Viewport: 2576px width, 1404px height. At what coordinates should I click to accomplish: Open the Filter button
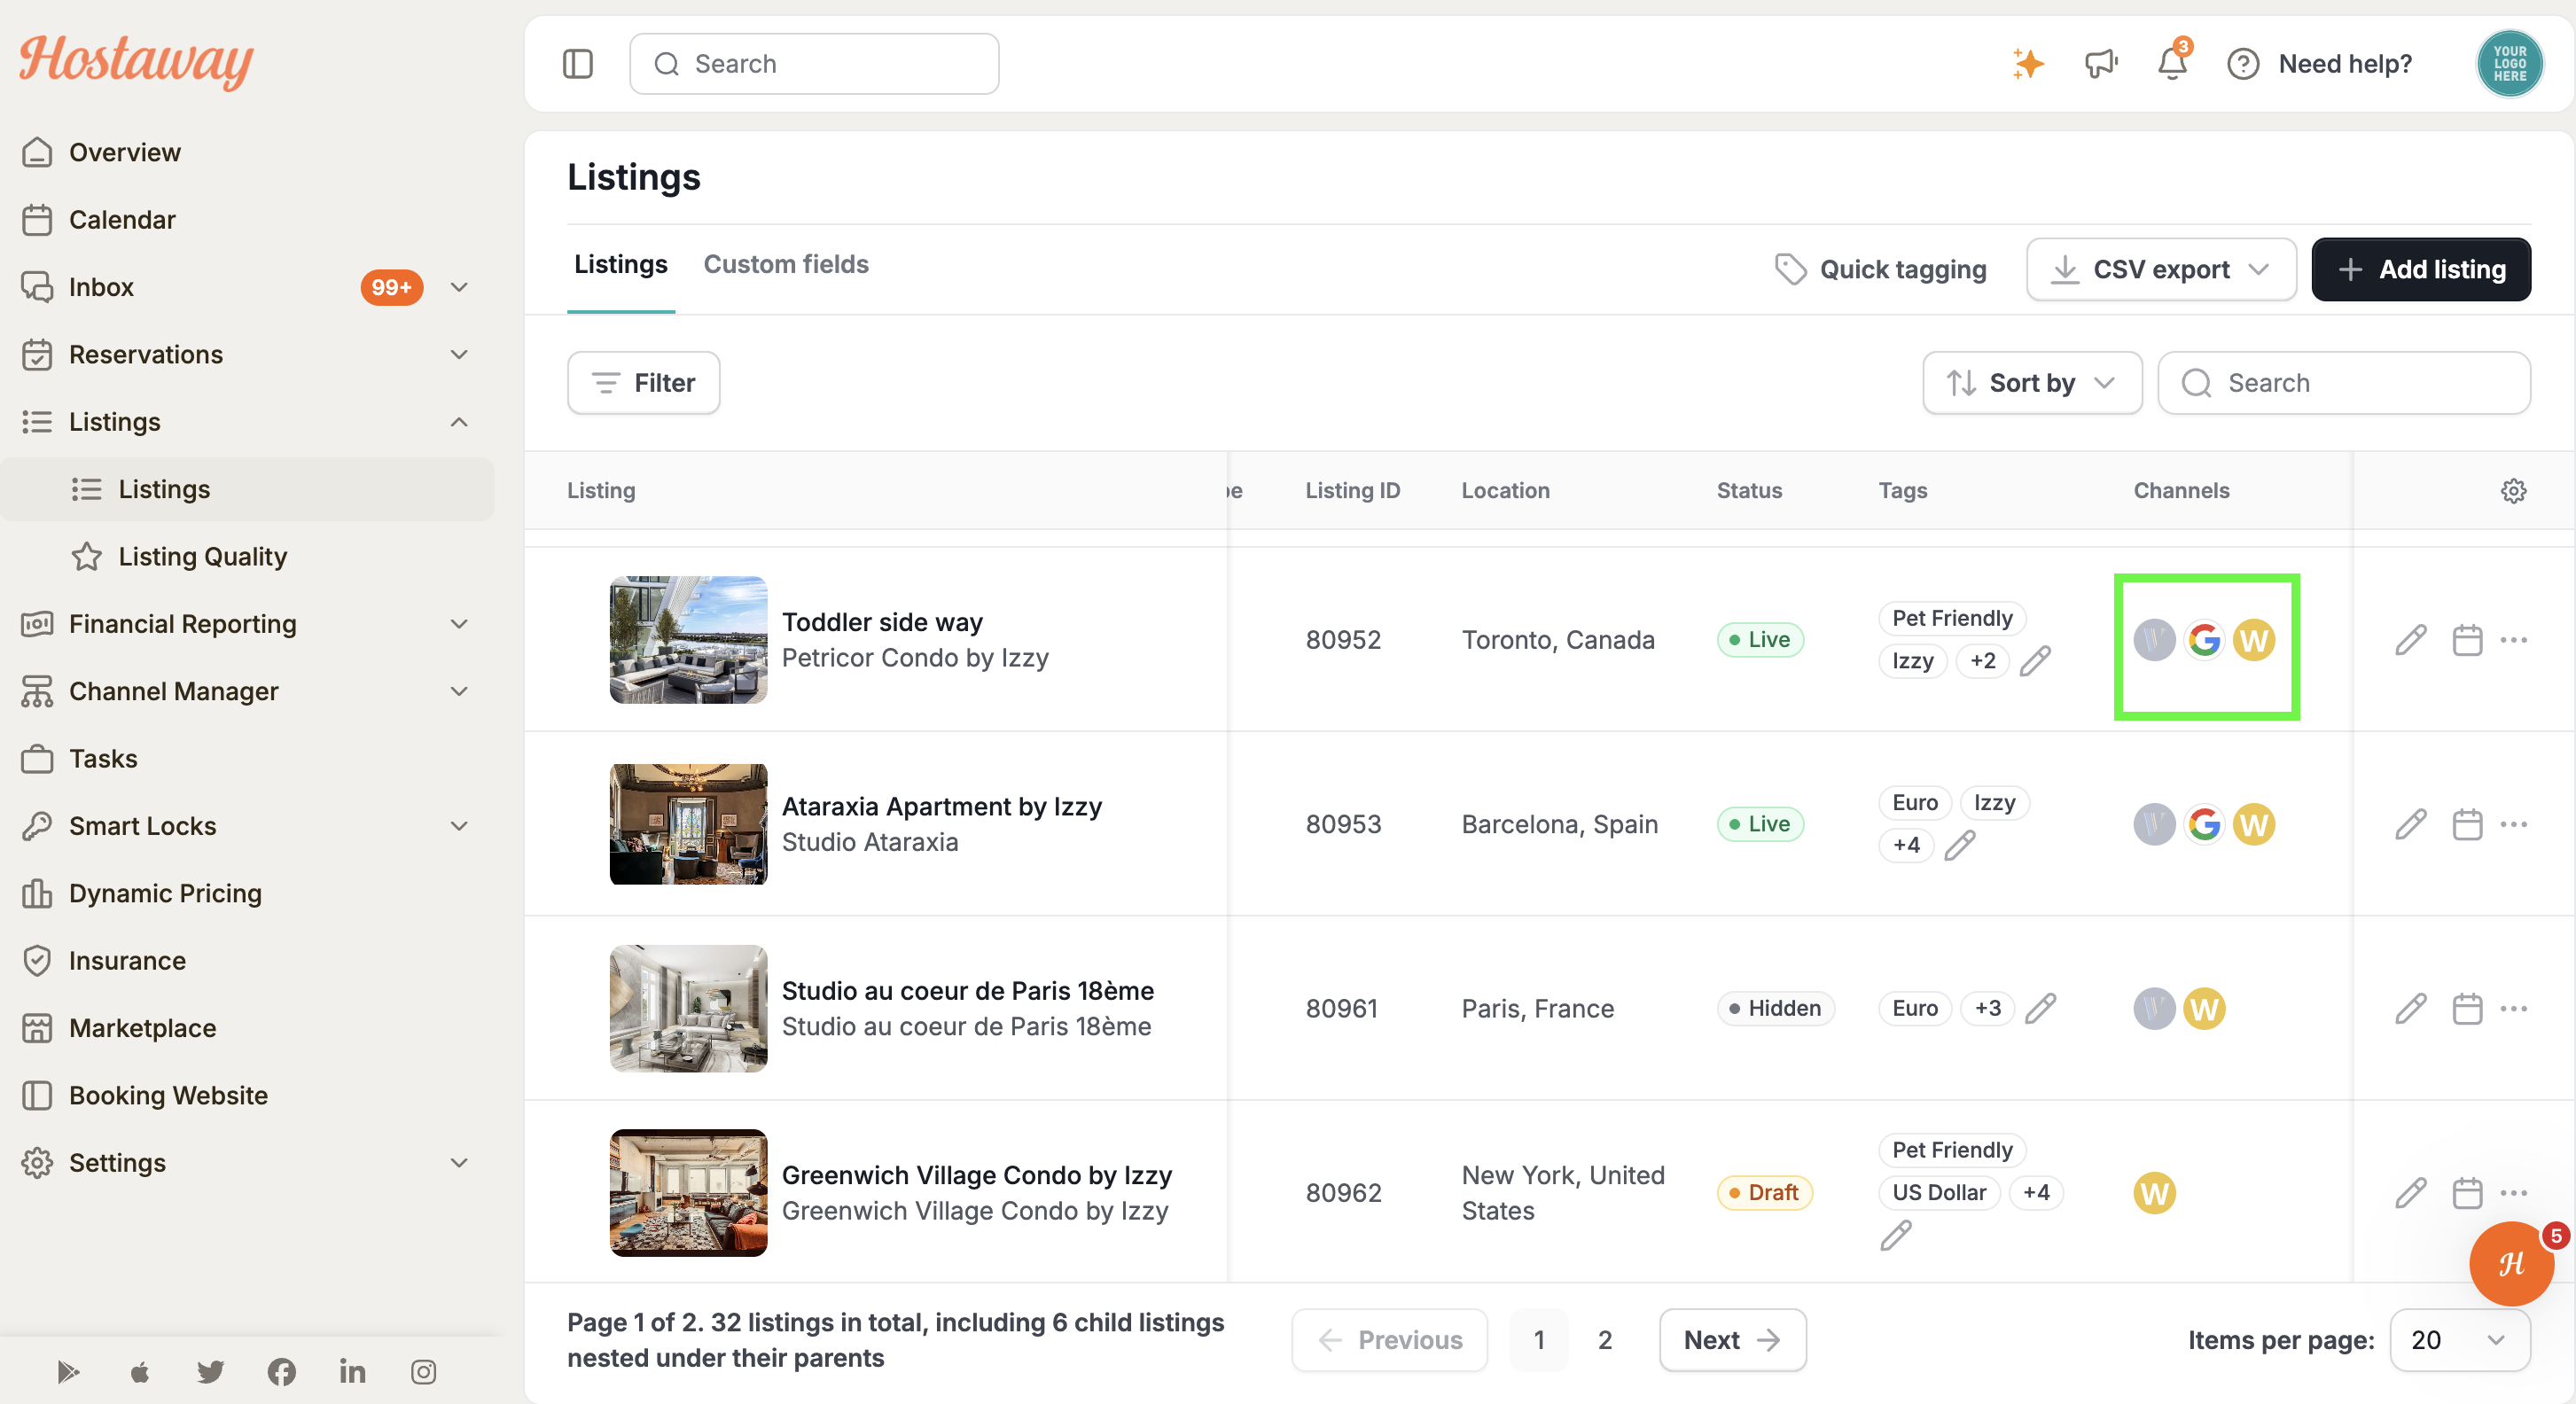(643, 383)
